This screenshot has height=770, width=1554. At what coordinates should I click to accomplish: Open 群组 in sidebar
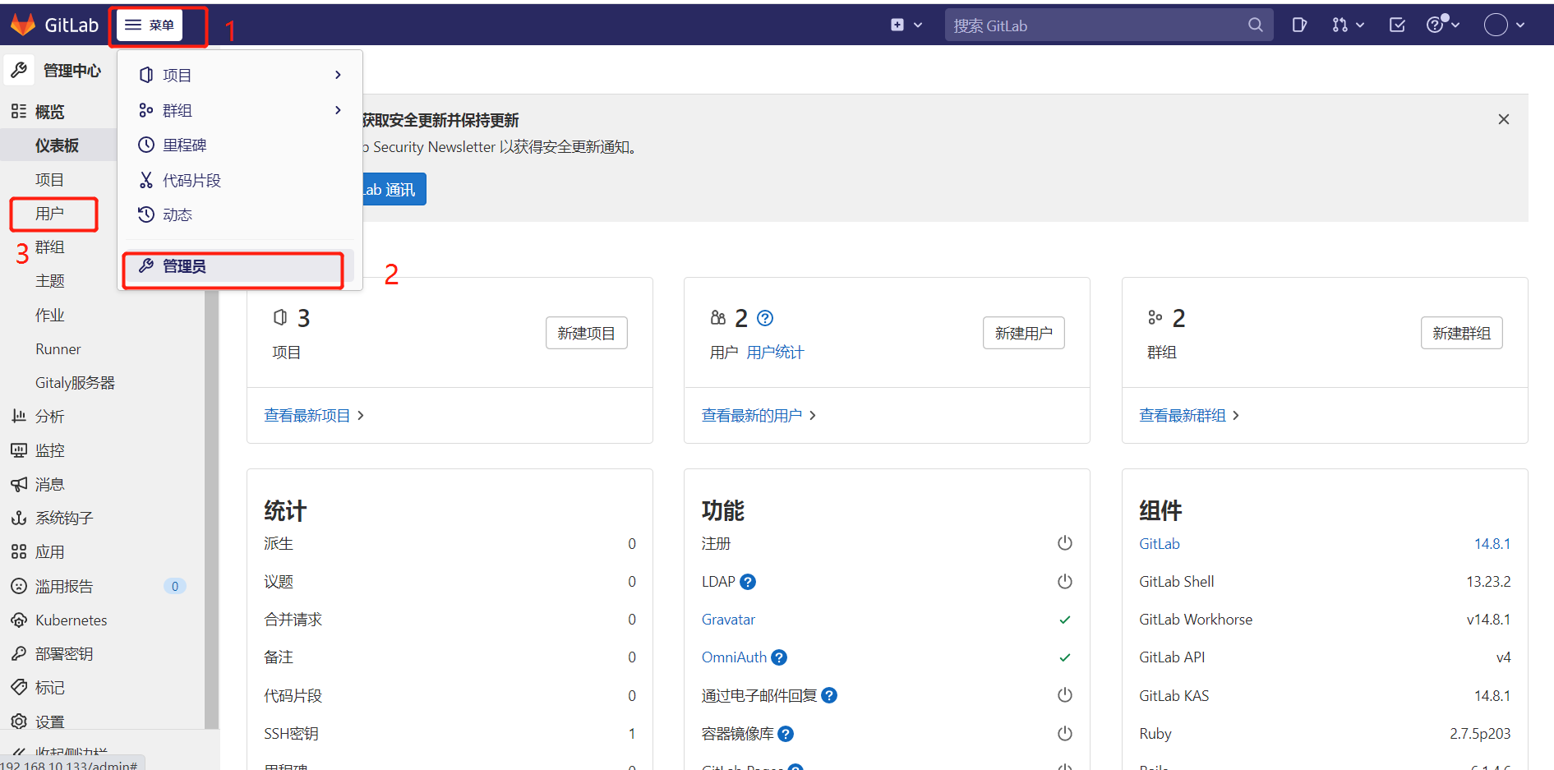tap(50, 247)
